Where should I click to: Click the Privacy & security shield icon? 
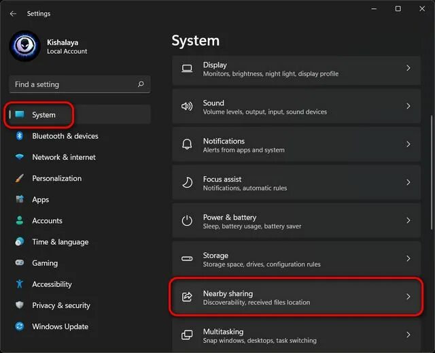point(20,305)
